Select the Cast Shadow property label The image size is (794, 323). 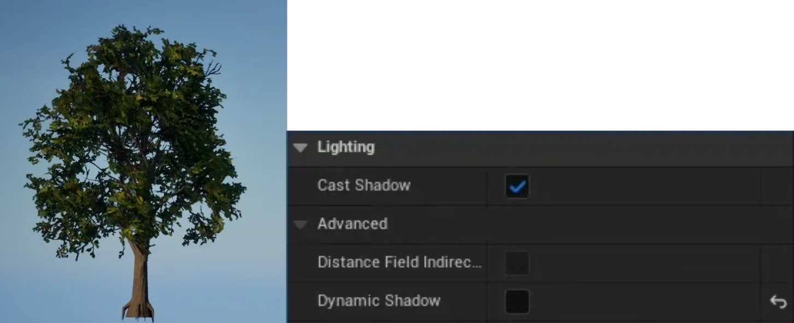click(364, 186)
